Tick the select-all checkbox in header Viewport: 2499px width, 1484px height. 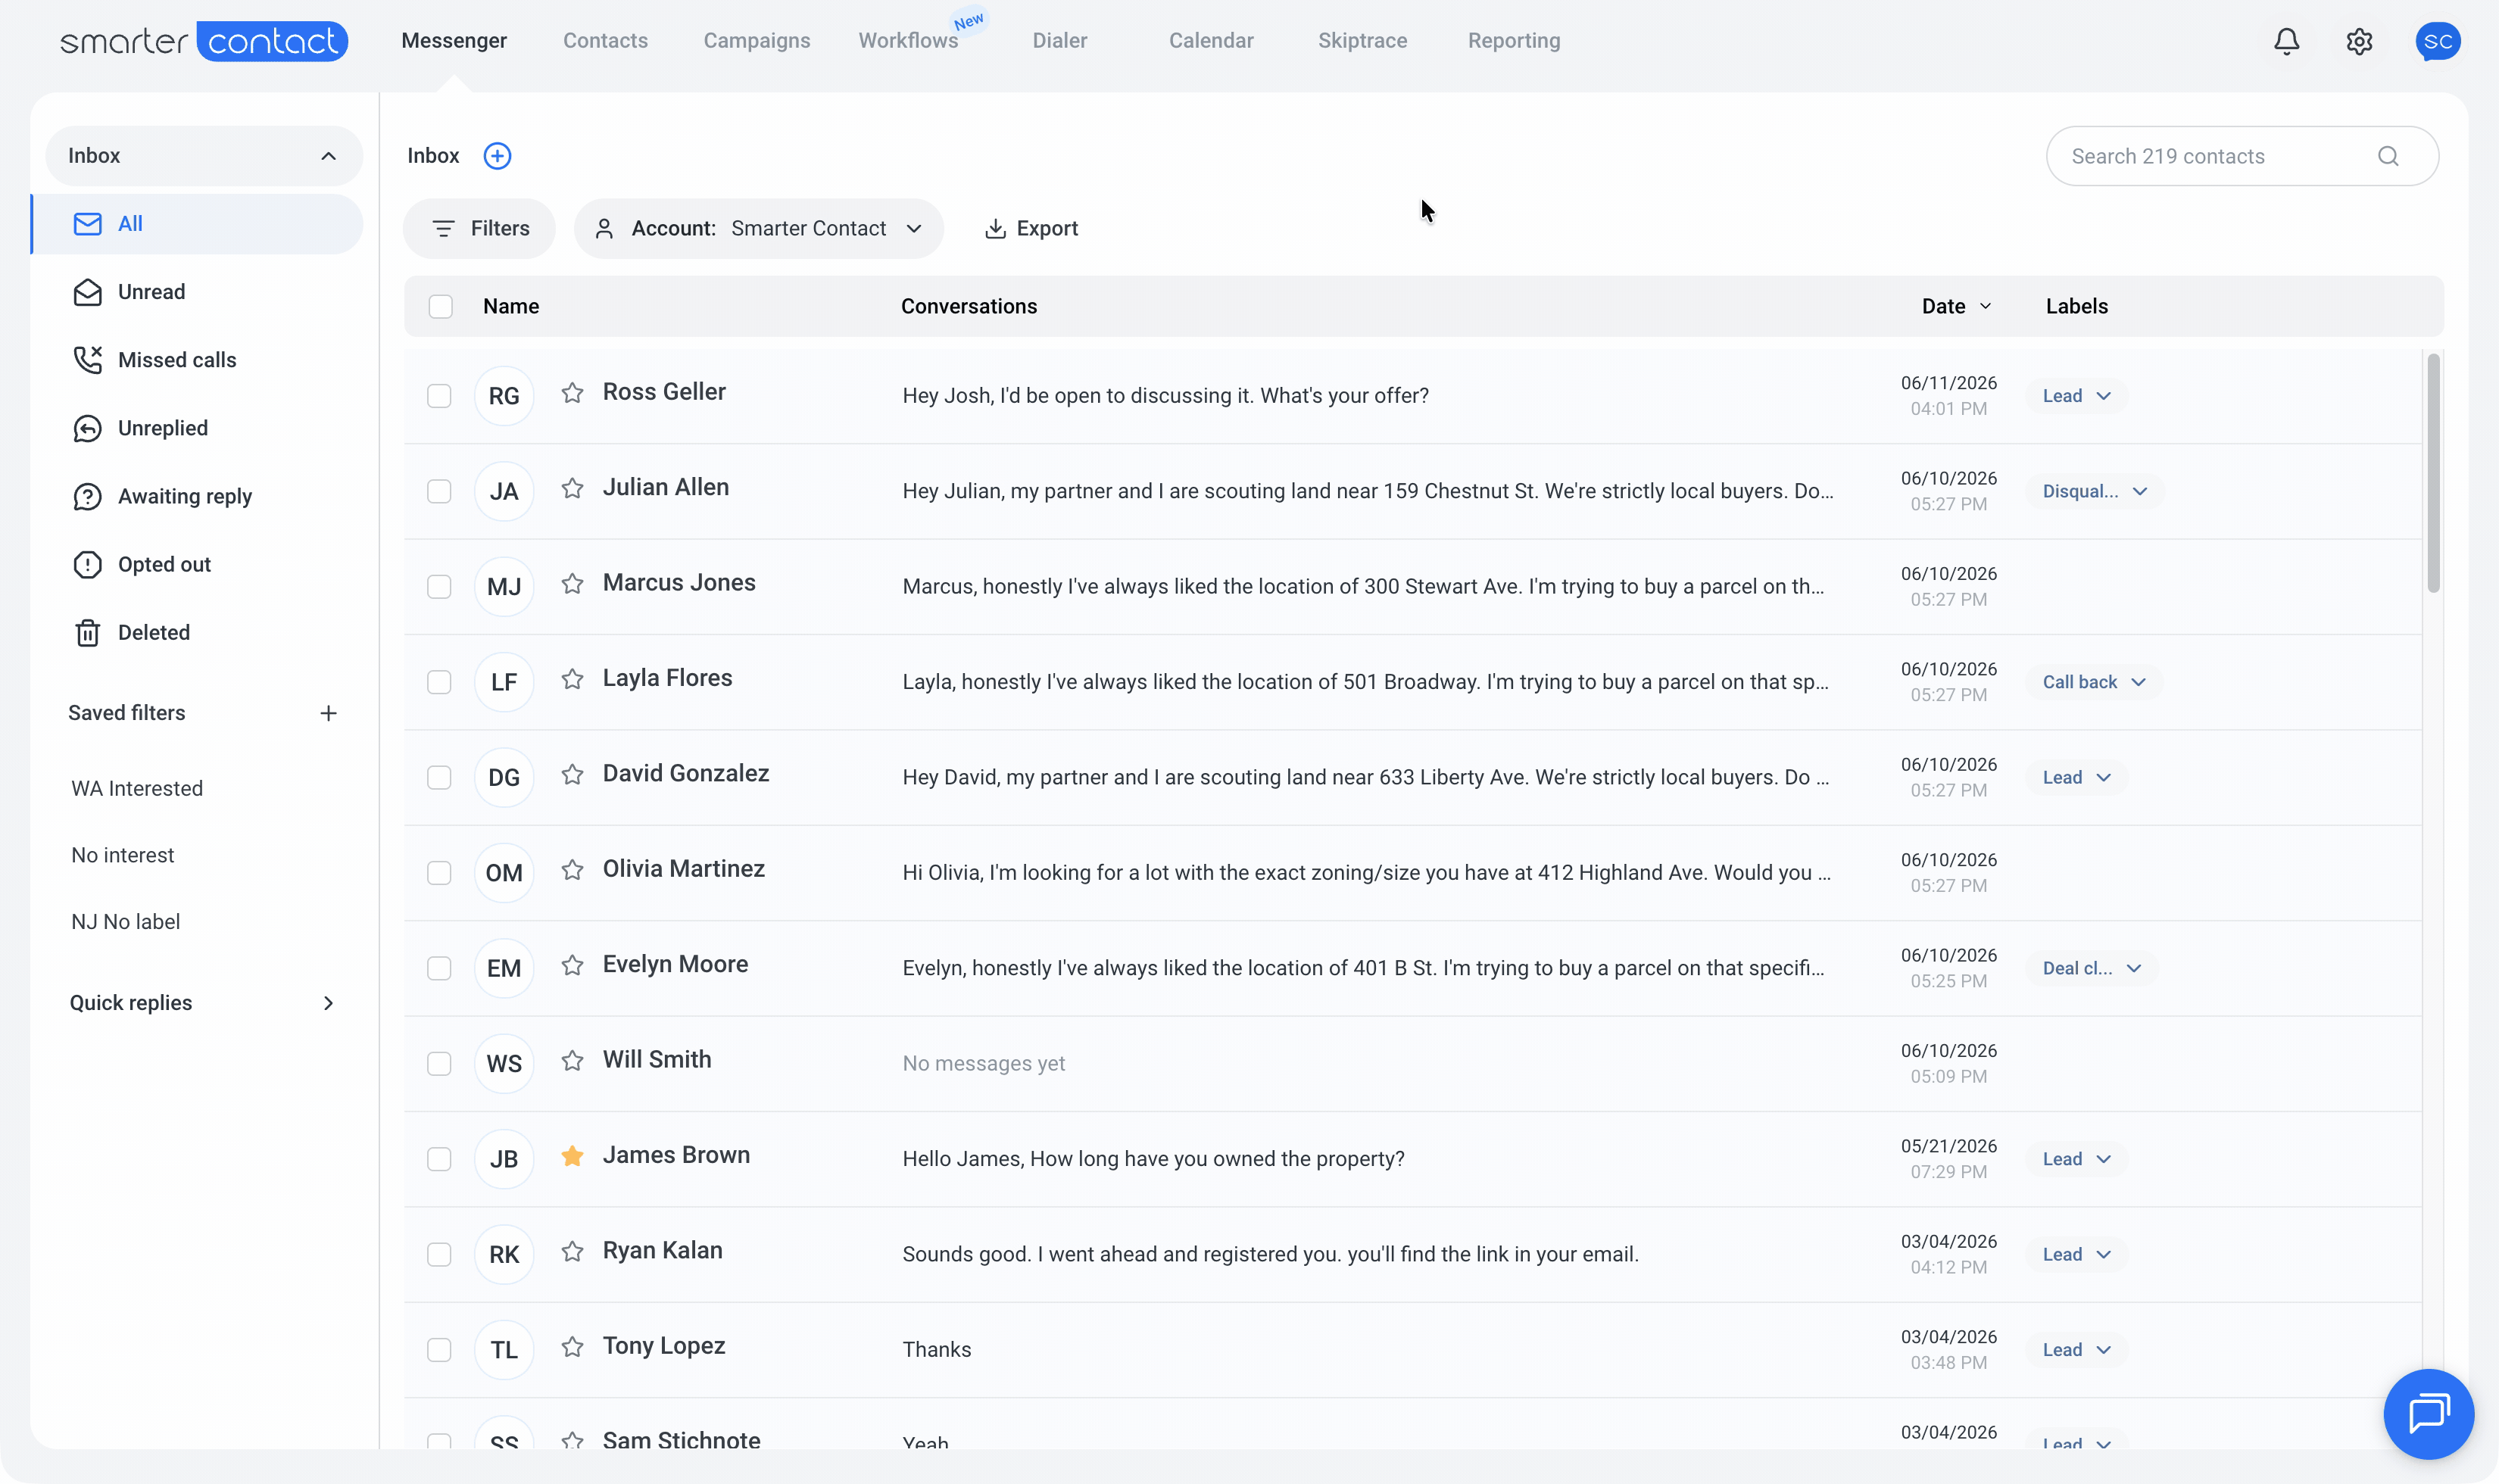[440, 306]
